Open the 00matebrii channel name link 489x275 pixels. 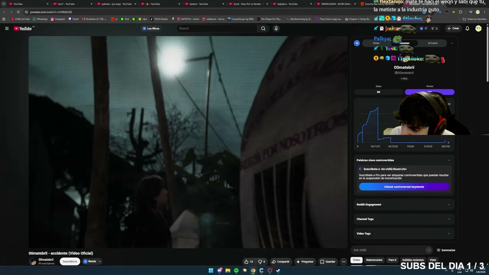point(46,260)
